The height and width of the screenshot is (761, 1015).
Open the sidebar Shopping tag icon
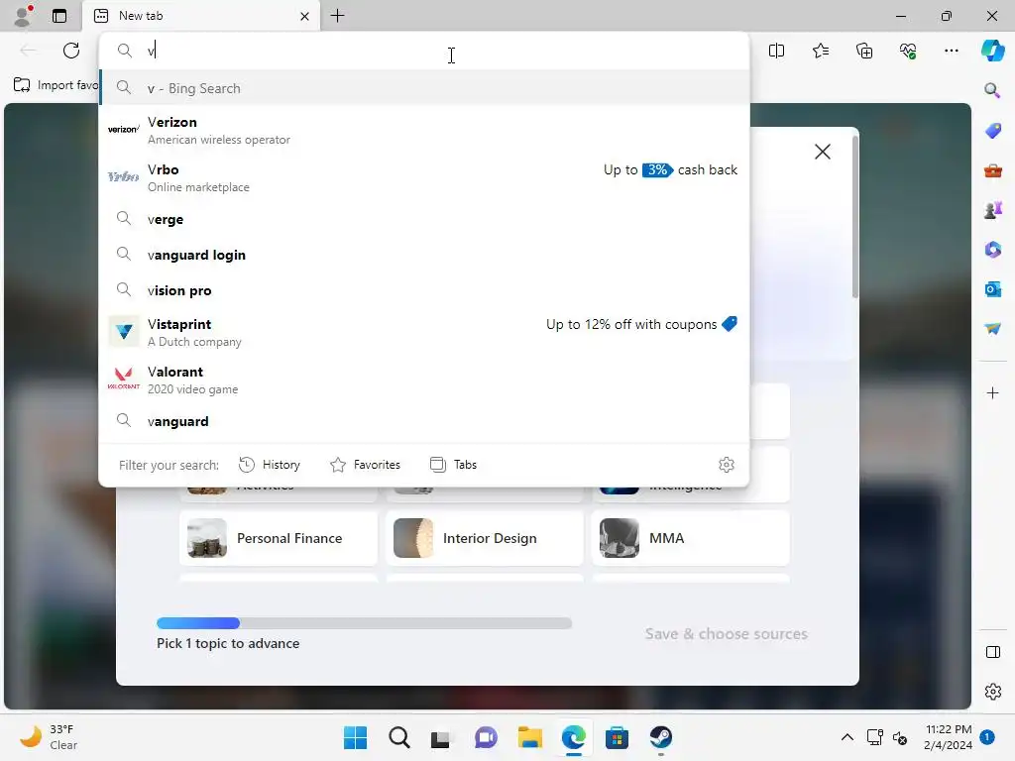tap(992, 130)
